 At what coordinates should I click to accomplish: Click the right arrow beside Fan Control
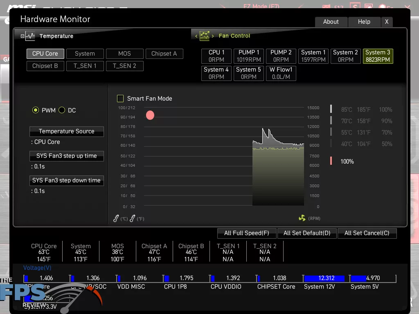213,36
